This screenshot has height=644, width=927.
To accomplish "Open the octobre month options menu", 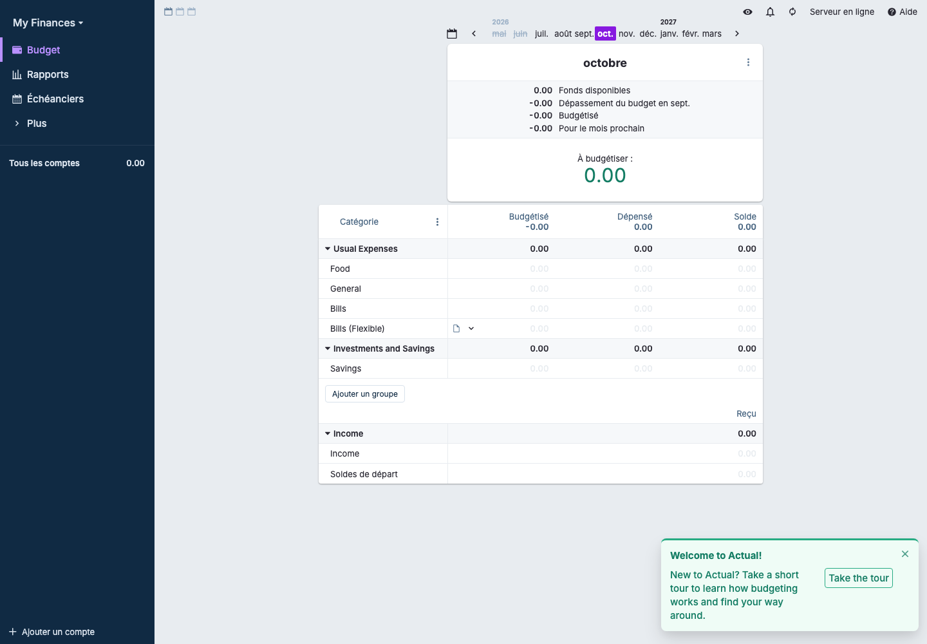I will click(748, 62).
